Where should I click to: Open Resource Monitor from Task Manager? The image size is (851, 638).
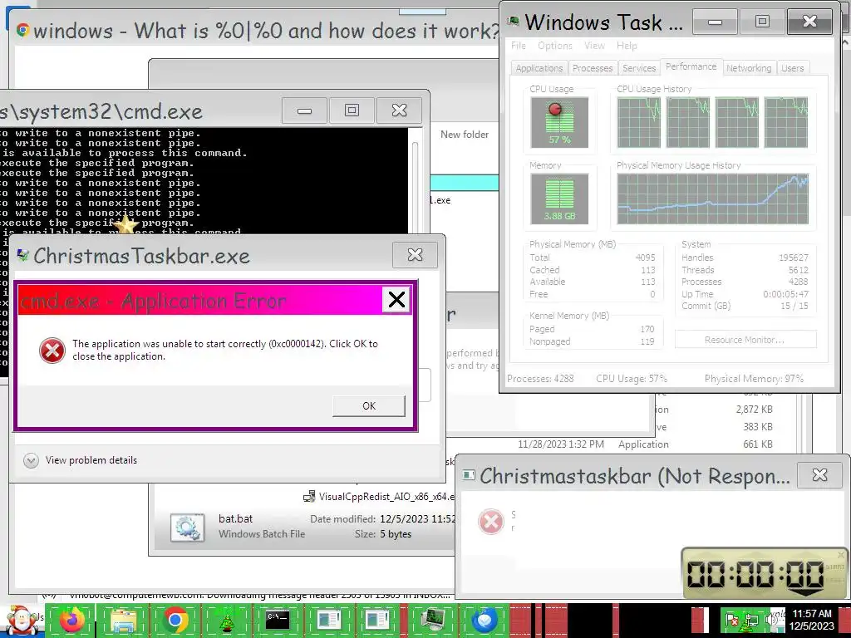point(745,340)
